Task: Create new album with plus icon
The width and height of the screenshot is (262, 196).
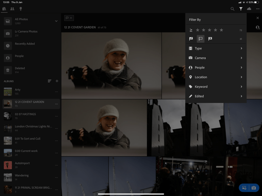Action: pyautogui.click(x=57, y=81)
